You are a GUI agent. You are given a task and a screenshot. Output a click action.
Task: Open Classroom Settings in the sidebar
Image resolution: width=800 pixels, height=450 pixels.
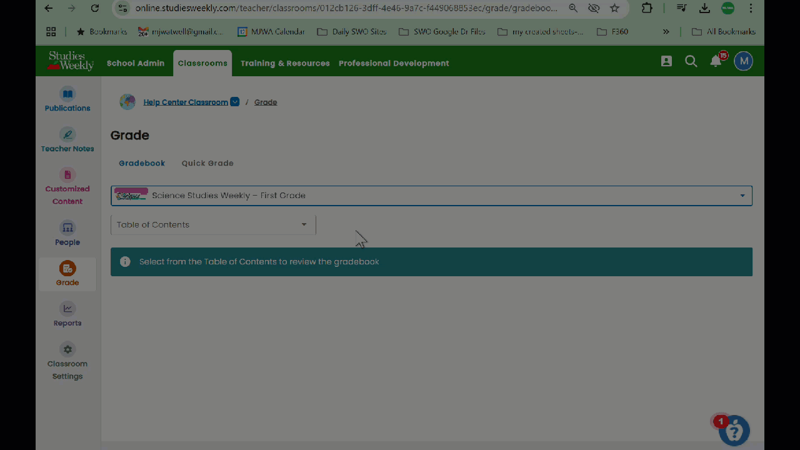(67, 361)
